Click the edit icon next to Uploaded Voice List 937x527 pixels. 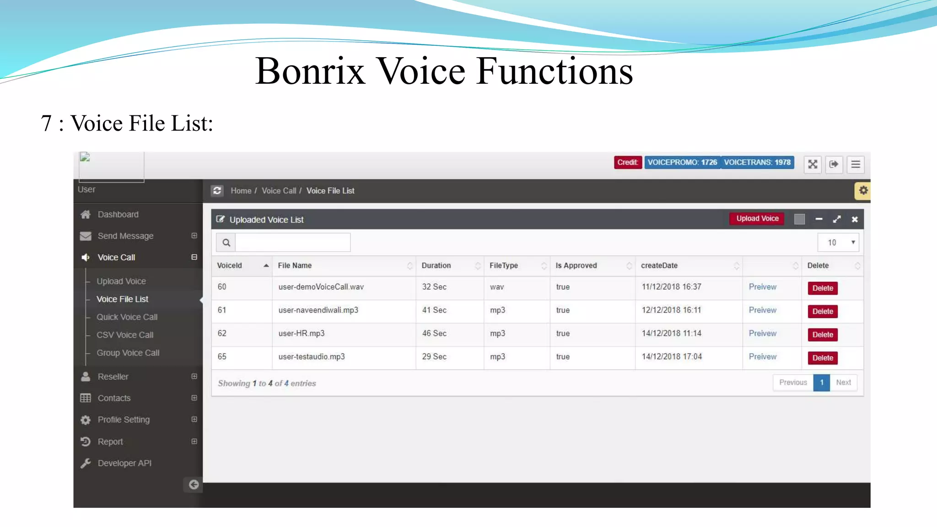point(221,219)
